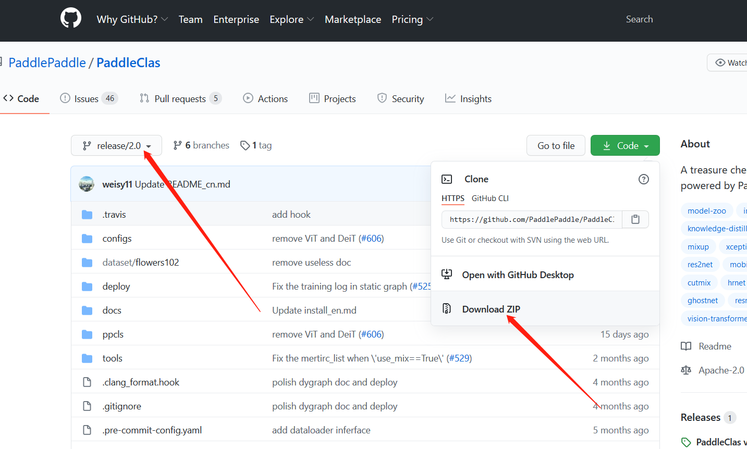Click the Open with GitHub Desktop icon
This screenshot has width=747, height=449.
447,275
